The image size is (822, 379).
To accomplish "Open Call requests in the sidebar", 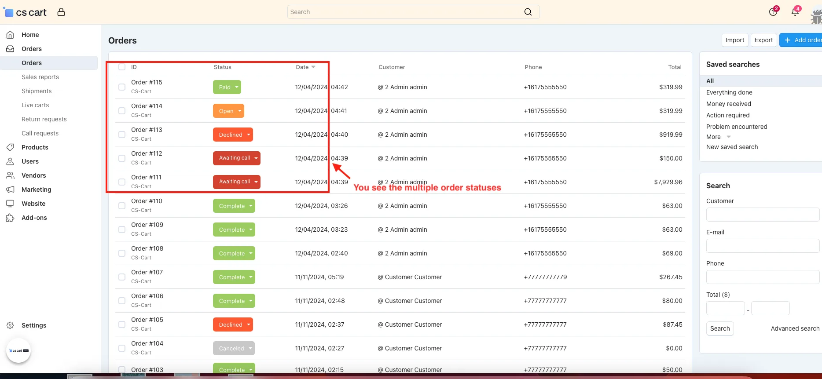I will (x=40, y=133).
